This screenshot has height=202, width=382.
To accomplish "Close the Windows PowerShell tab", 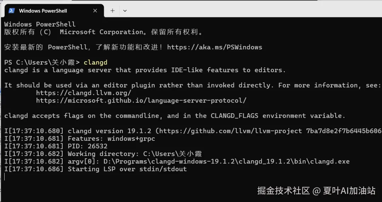I will [x=95, y=11].
